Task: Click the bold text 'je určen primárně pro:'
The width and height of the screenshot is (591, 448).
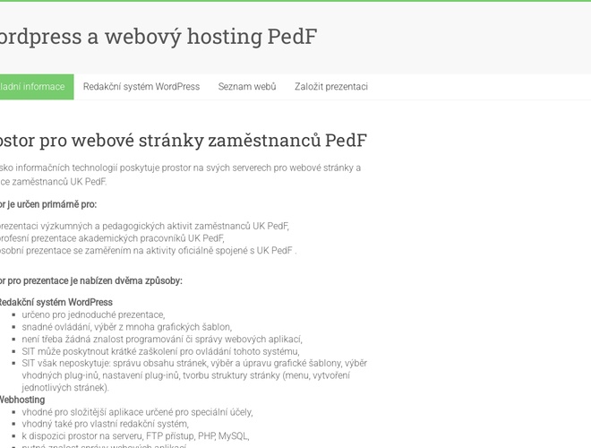Action: tap(49, 204)
